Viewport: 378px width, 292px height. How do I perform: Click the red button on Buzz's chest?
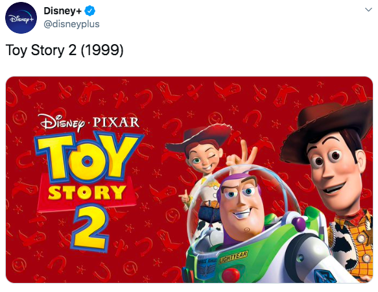[x=231, y=274]
